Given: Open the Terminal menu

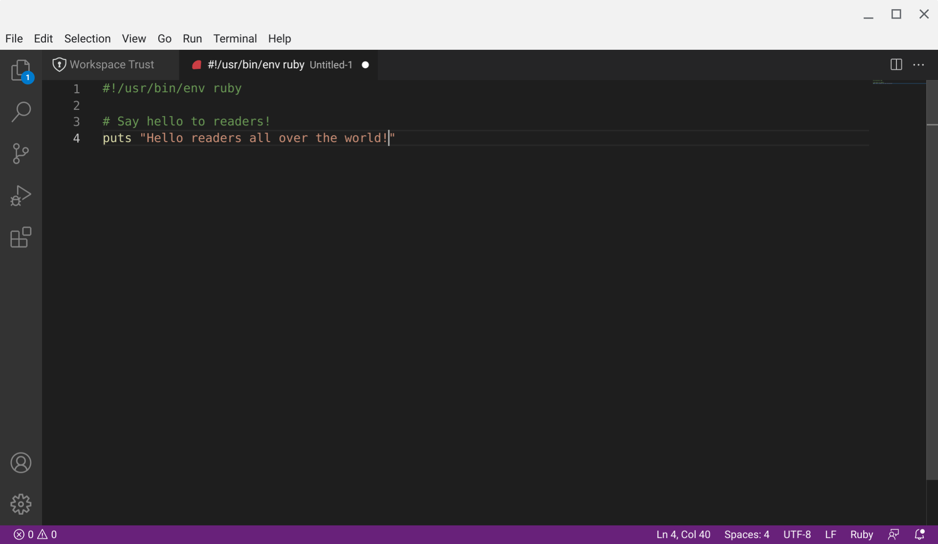Looking at the screenshot, I should coord(234,39).
